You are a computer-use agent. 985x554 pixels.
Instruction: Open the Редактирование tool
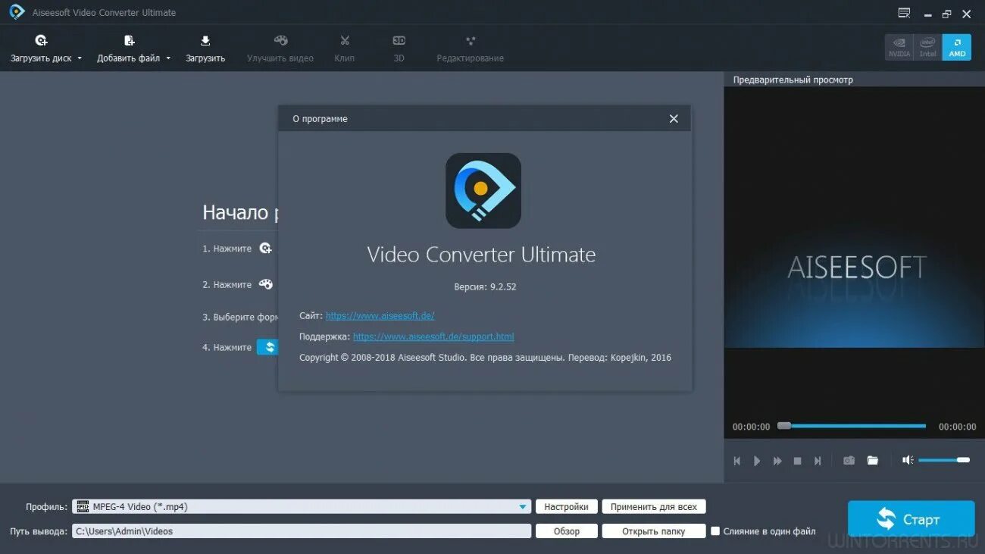[470, 41]
